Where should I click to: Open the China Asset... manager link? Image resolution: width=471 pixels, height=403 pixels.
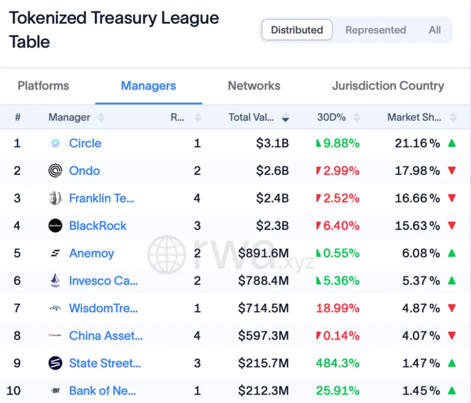[x=106, y=335]
